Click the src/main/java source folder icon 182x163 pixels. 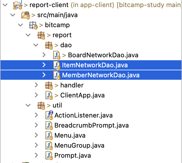(x=25, y=15)
